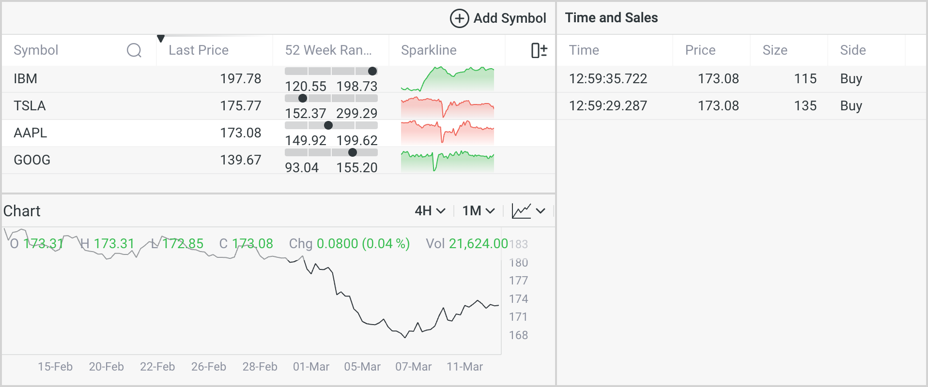Click the 01-Mar date axis label
This screenshot has height=387, width=928.
pos(311,367)
